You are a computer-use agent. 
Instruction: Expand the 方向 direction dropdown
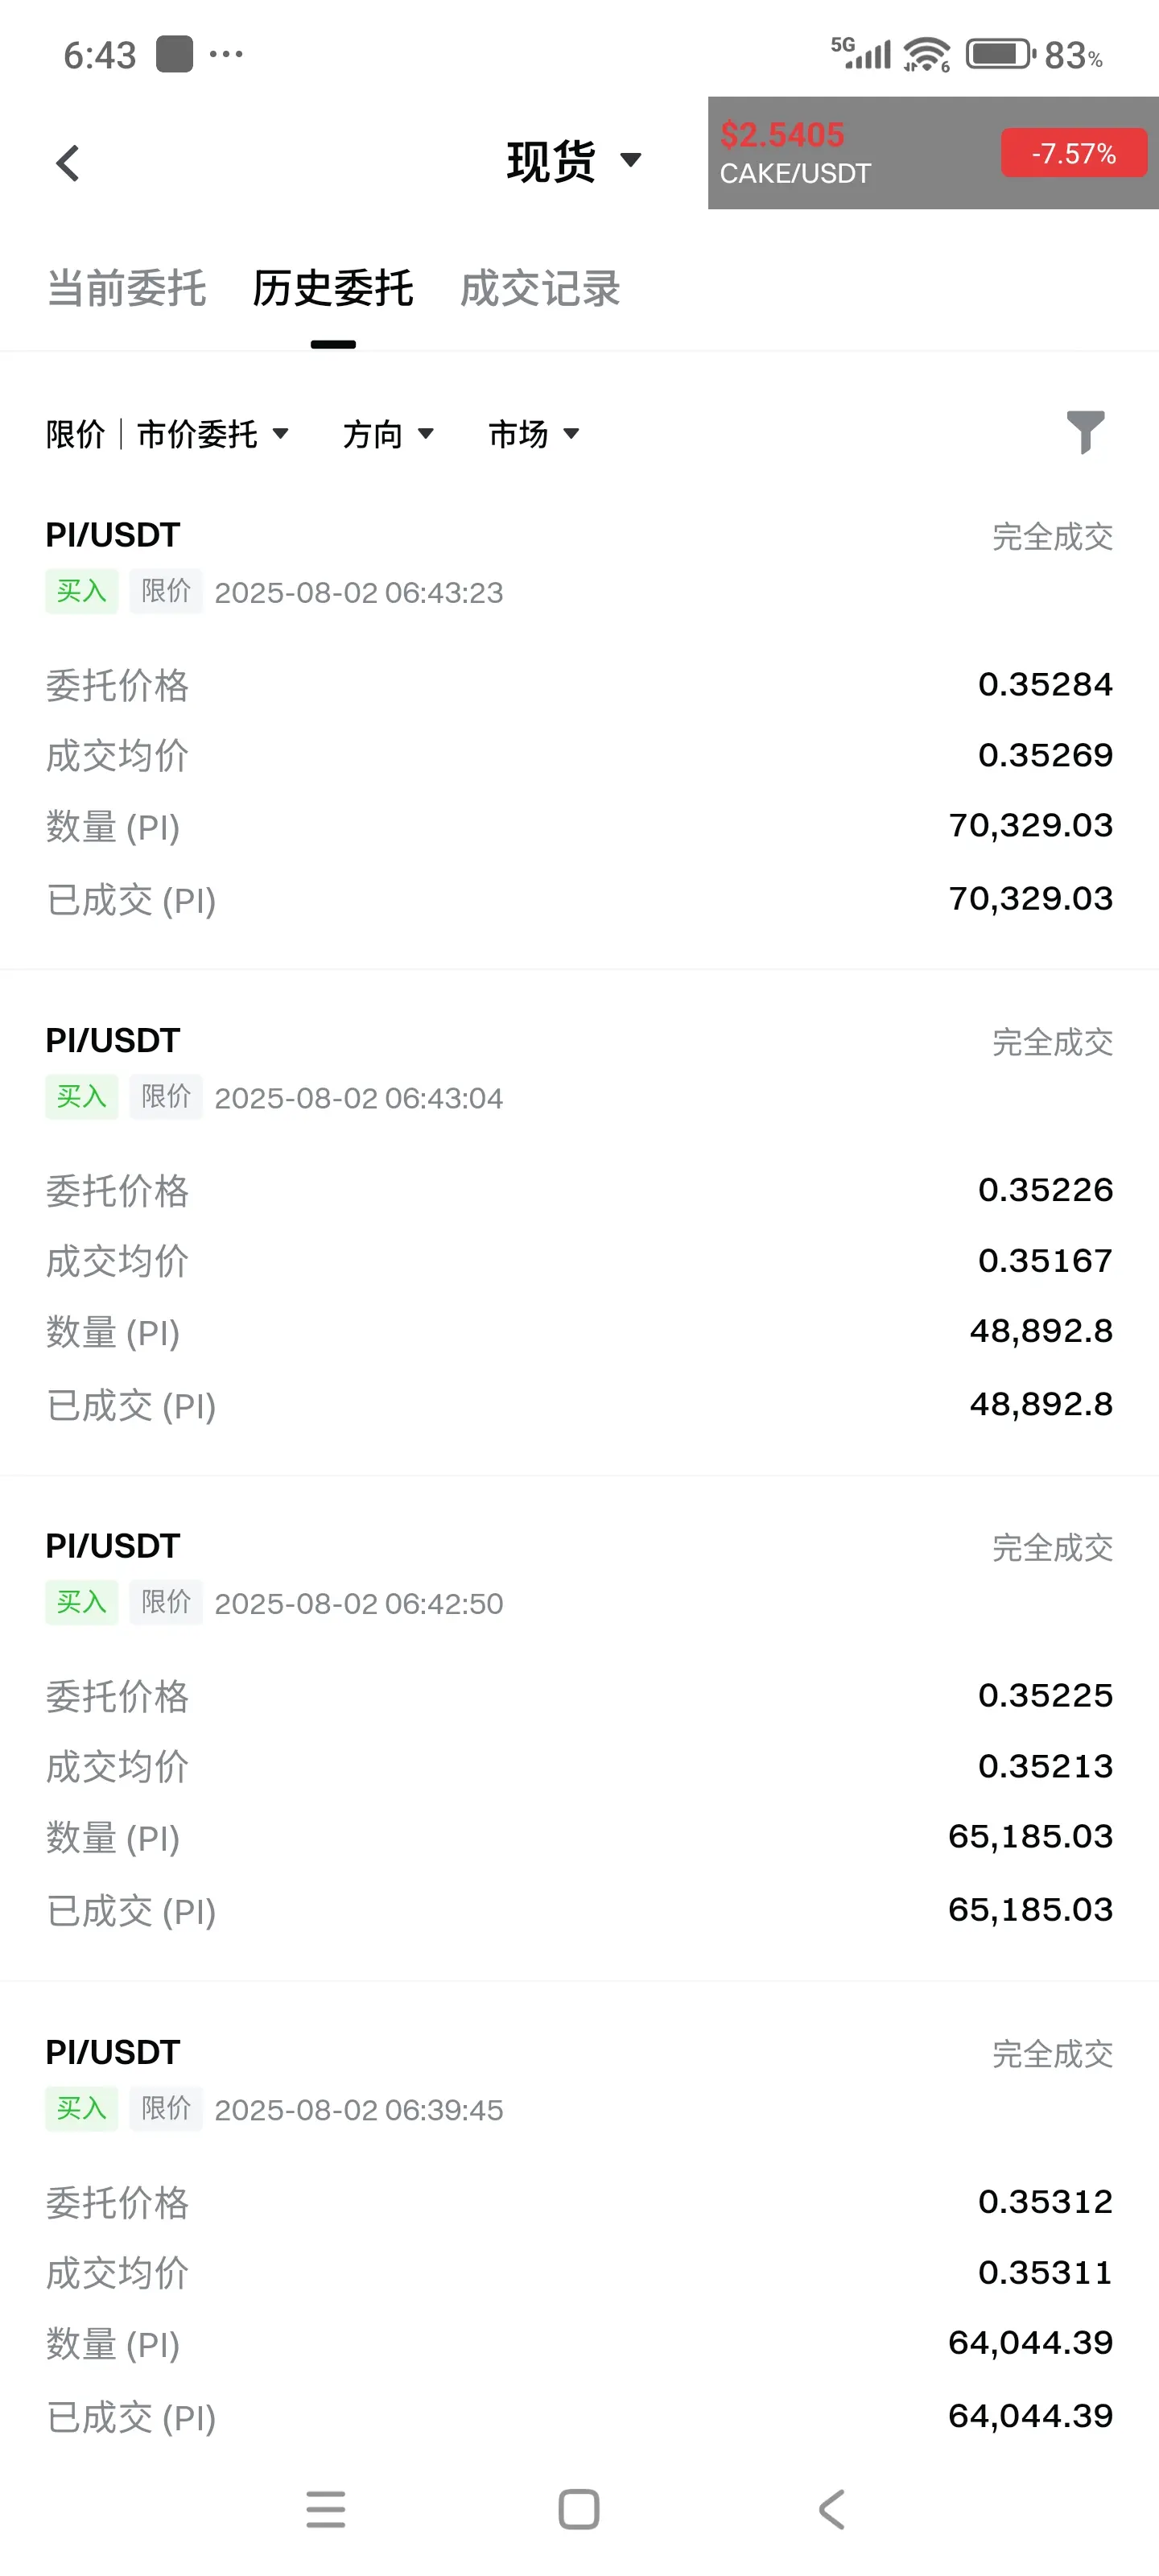[x=388, y=434]
